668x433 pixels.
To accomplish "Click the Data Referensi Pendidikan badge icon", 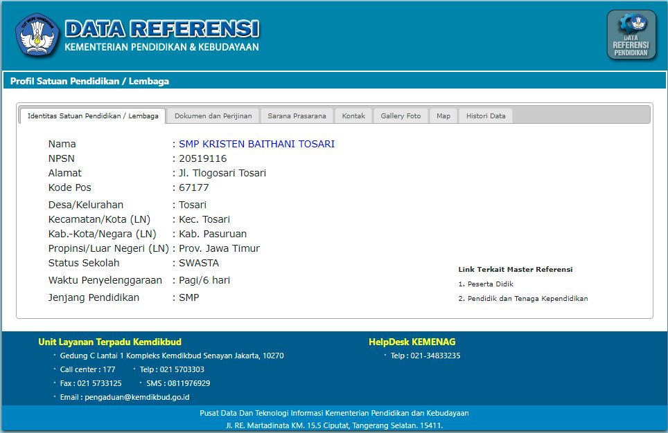I will tap(631, 35).
